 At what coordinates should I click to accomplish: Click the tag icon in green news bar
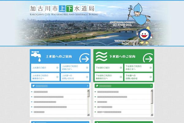pos(97,86)
